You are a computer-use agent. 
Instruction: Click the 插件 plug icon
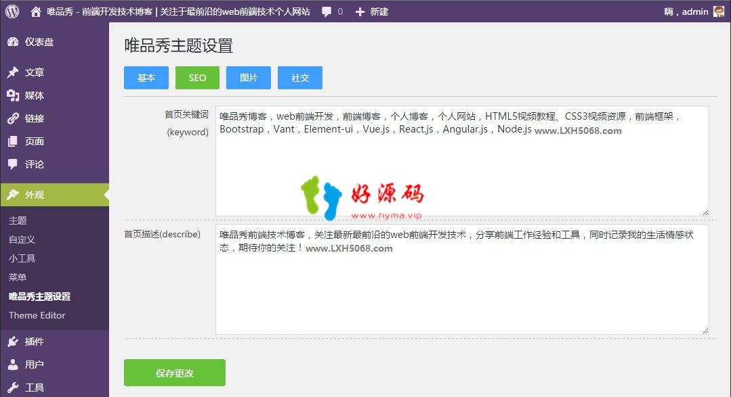(13, 342)
